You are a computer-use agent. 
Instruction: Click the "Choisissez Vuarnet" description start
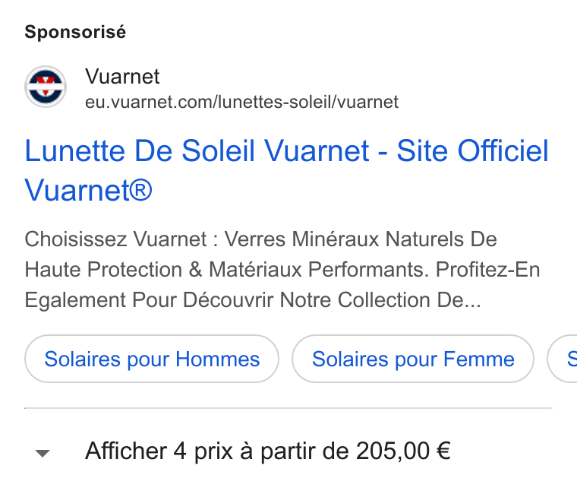[115, 239]
